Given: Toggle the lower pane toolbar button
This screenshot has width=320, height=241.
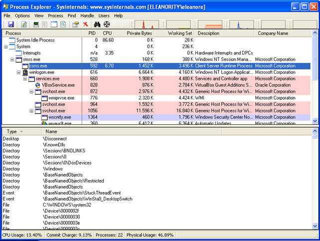Looking at the screenshot, I should pyautogui.click(x=54, y=24).
